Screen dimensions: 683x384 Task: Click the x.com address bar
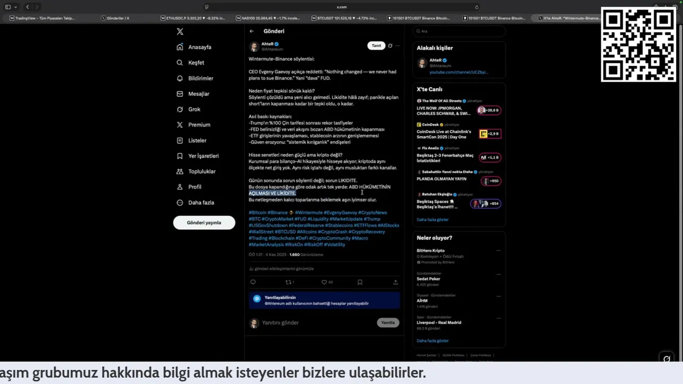pos(341,7)
